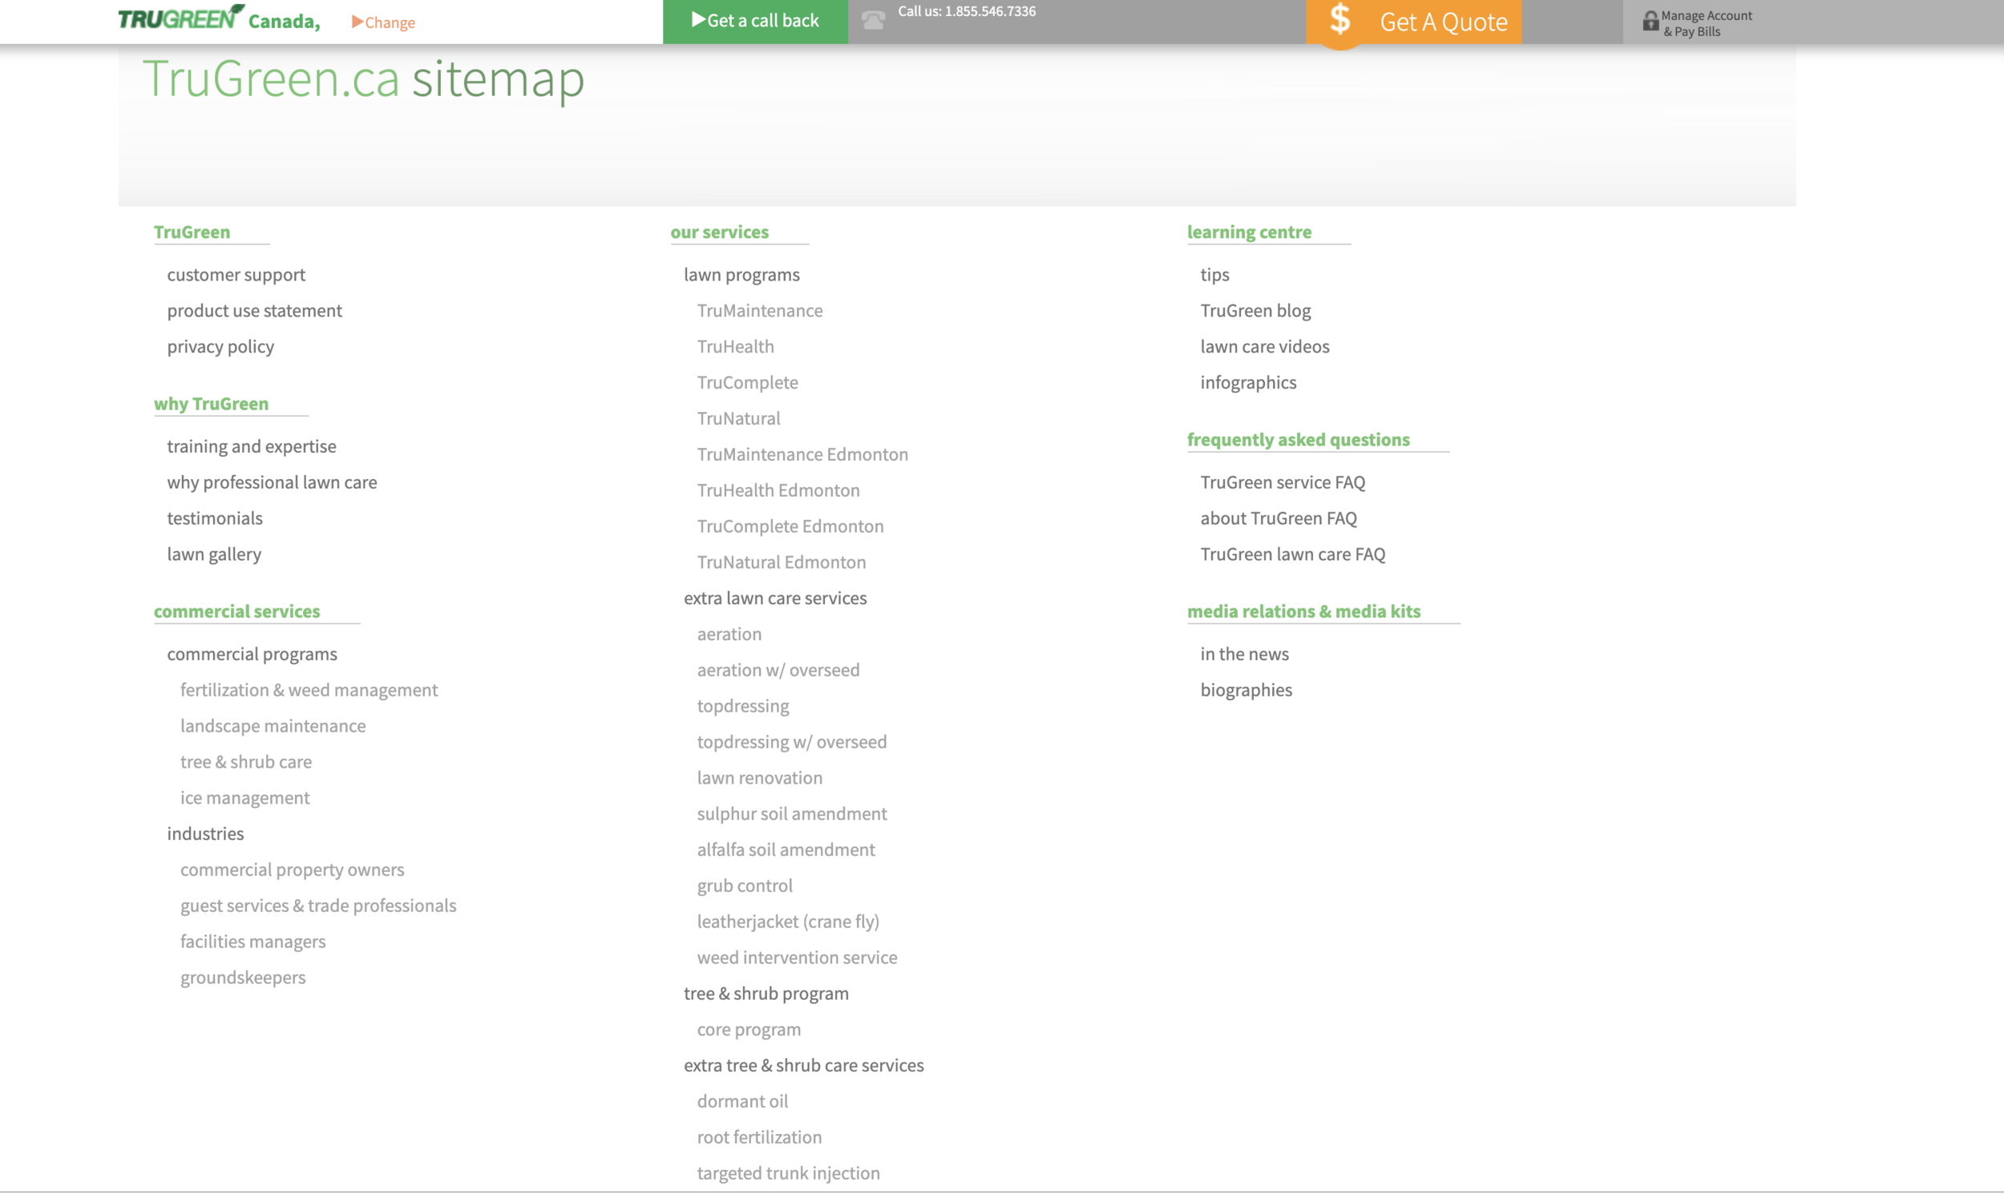Read the TruGreen blog
The width and height of the screenshot is (2004, 1194).
tap(1255, 311)
